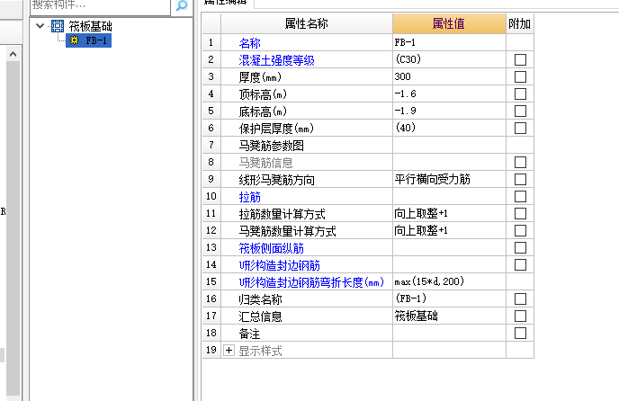Click the scroll-up arrow in left panel
The height and width of the screenshot is (401, 619).
(13, 54)
